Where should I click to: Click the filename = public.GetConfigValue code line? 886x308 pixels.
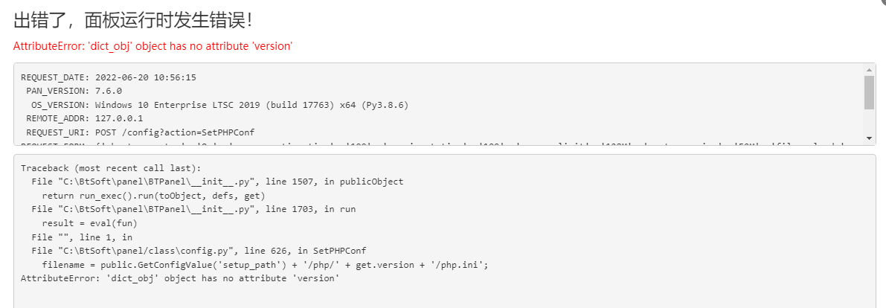(x=264, y=265)
